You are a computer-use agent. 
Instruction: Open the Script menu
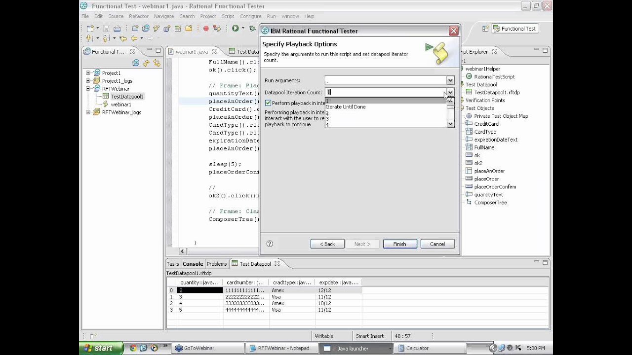click(228, 16)
